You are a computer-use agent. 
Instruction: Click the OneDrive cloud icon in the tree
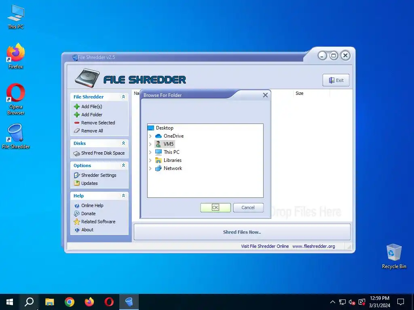[158, 136]
